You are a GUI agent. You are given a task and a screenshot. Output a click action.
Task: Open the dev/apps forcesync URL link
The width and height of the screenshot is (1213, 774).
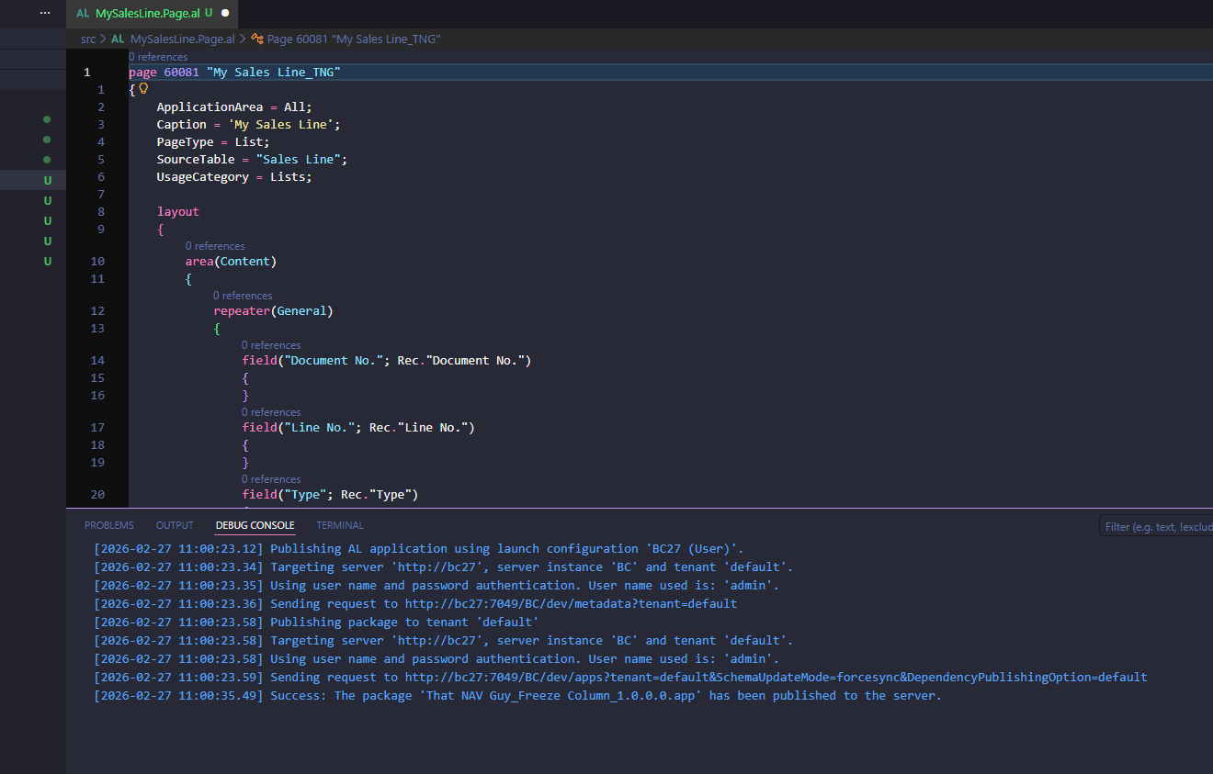pyautogui.click(x=776, y=678)
